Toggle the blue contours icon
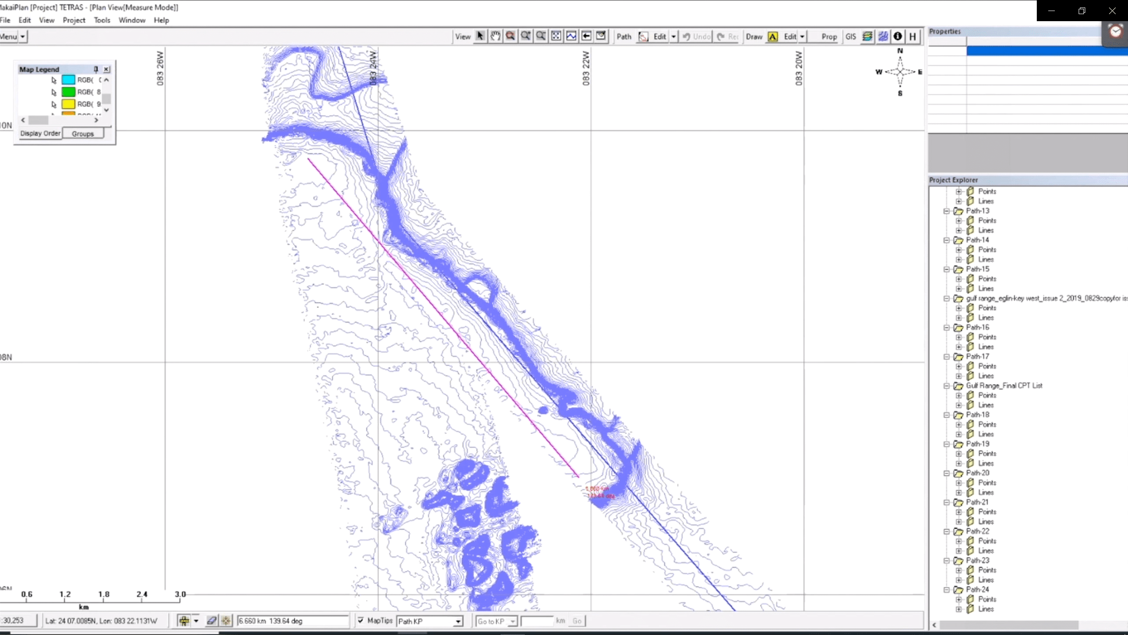The width and height of the screenshot is (1128, 635). pos(883,37)
